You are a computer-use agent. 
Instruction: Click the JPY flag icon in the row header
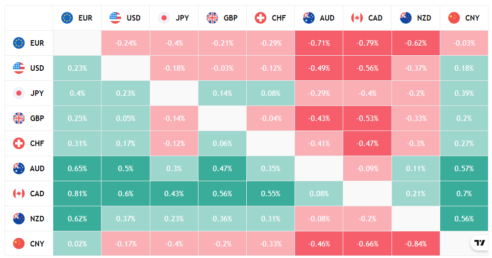click(x=19, y=93)
